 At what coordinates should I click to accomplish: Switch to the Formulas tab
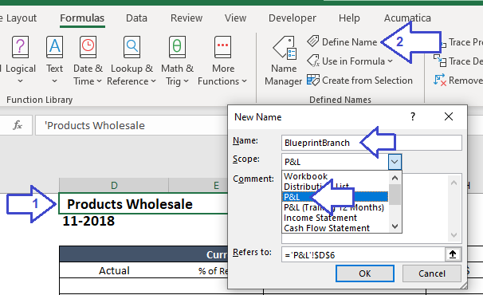coord(82,18)
